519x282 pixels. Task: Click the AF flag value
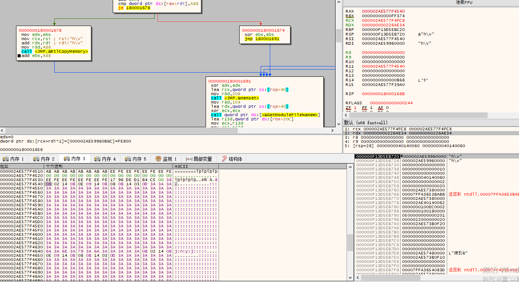(387, 108)
